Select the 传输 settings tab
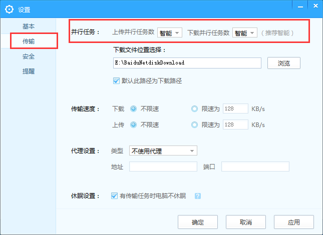This screenshot has width=323, height=235. point(29,41)
